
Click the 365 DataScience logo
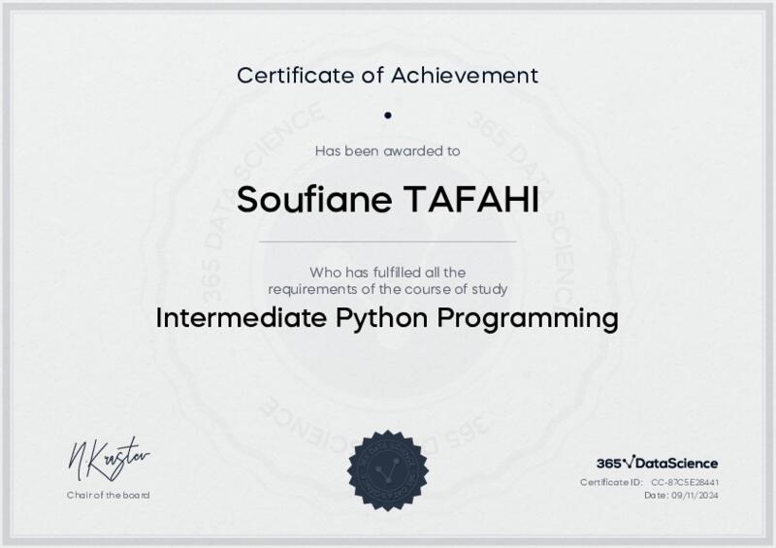tap(657, 463)
